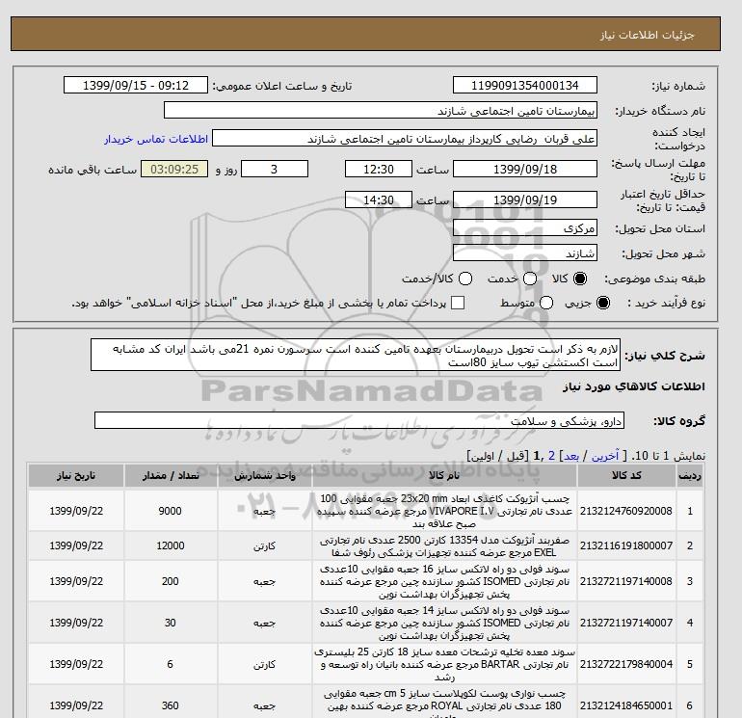Select the متوسط purchase type radio

[546, 303]
